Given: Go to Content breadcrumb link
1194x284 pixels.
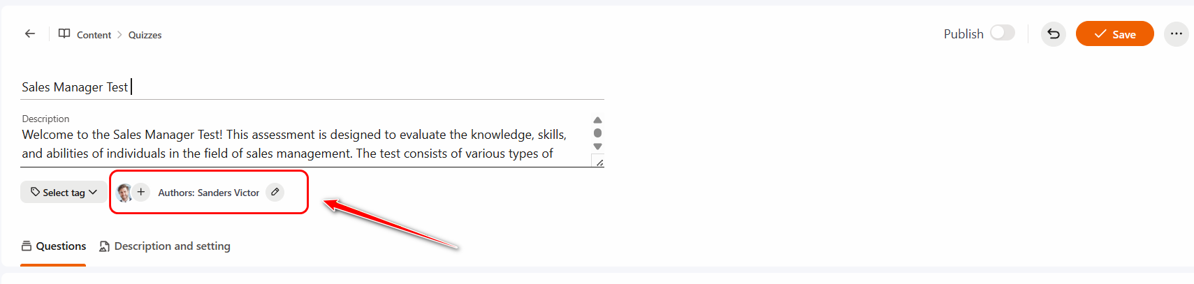Looking at the screenshot, I should click(x=94, y=35).
